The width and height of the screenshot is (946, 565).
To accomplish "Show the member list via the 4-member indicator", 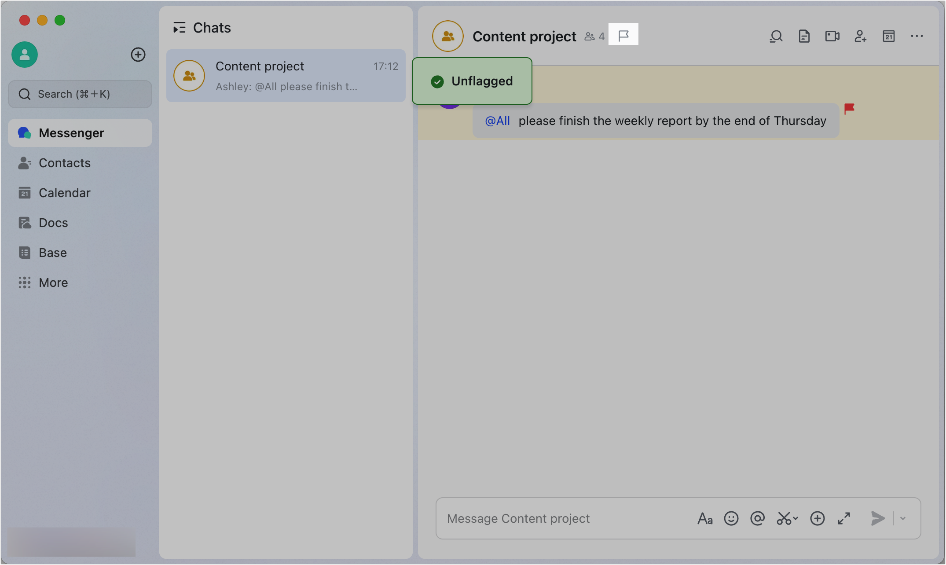I will [x=594, y=37].
